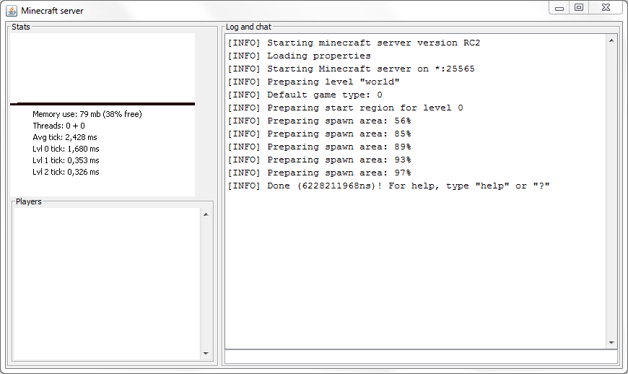
Task: Click the Java icon in the title bar
Action: [12, 11]
